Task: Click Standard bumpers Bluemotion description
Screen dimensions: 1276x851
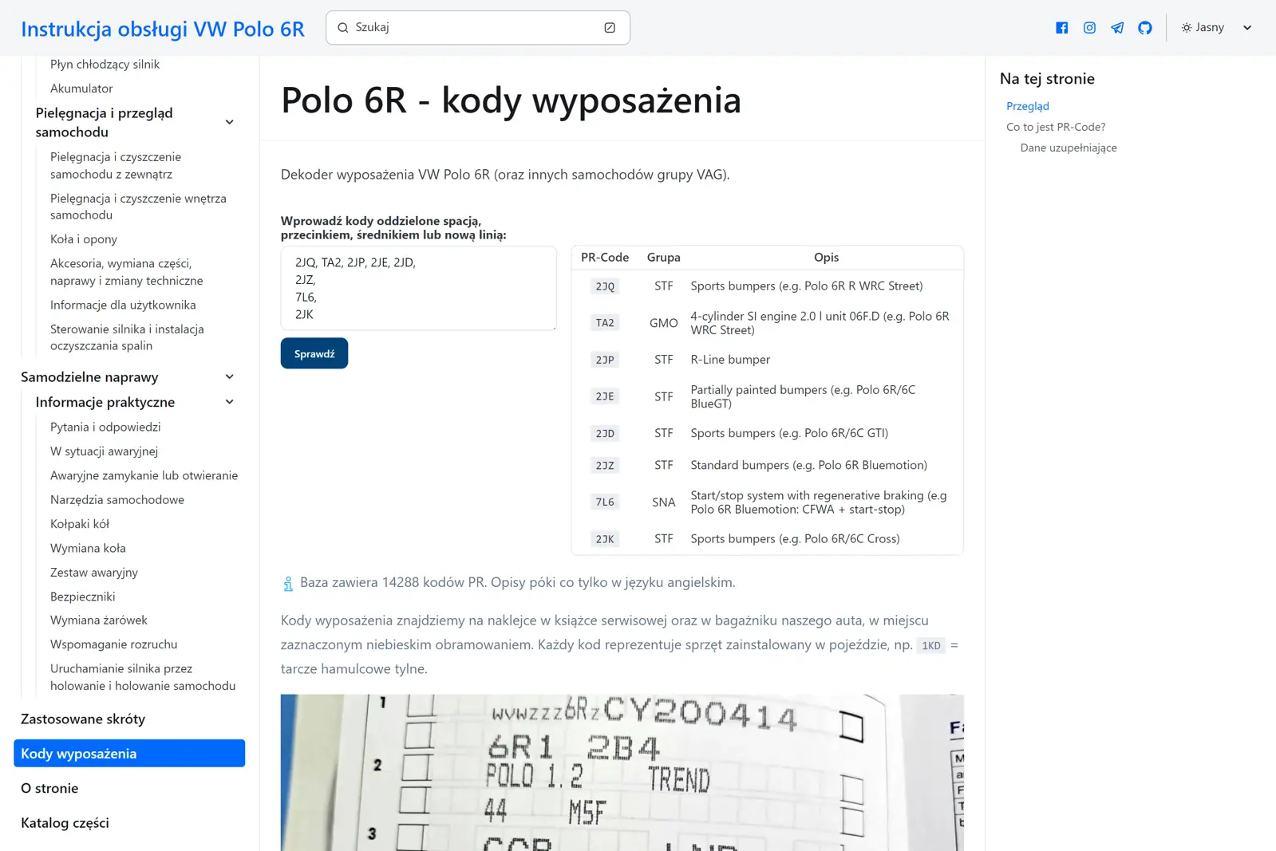Action: coord(809,465)
